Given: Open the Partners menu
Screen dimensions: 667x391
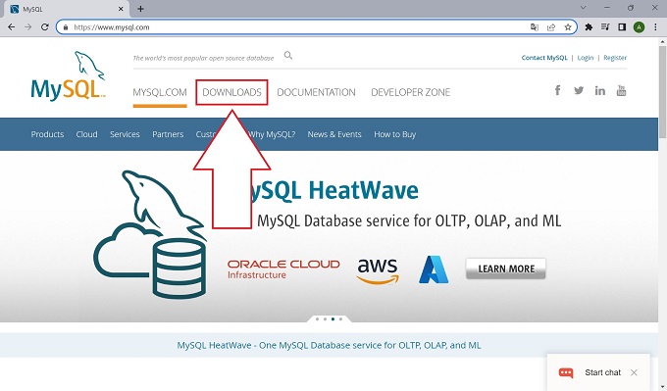Looking at the screenshot, I should [168, 134].
